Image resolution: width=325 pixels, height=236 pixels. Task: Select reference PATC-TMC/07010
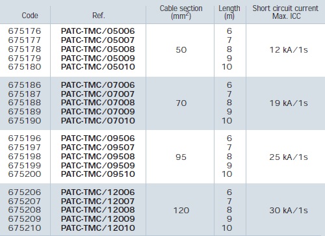click(x=98, y=121)
